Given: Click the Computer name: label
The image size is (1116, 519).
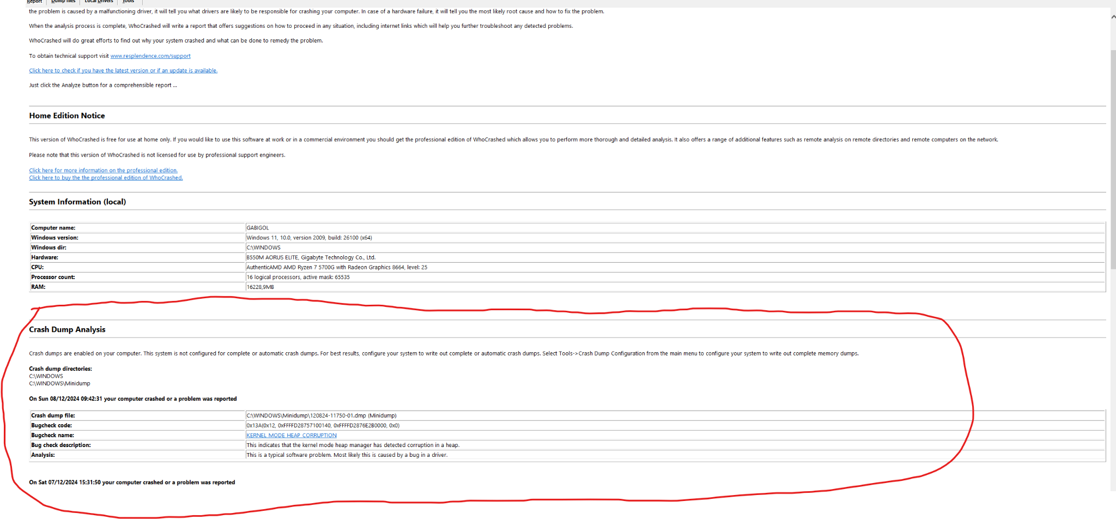Looking at the screenshot, I should (53, 228).
